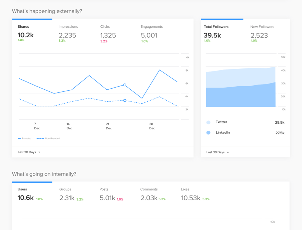The width and height of the screenshot is (302, 230).
Task: Open Last 30 Days dropdown under shares chart
Action: (29, 152)
